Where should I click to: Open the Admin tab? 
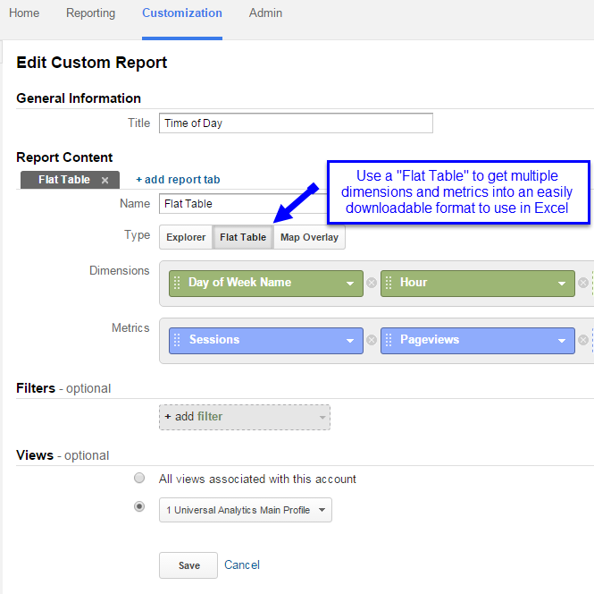click(265, 13)
